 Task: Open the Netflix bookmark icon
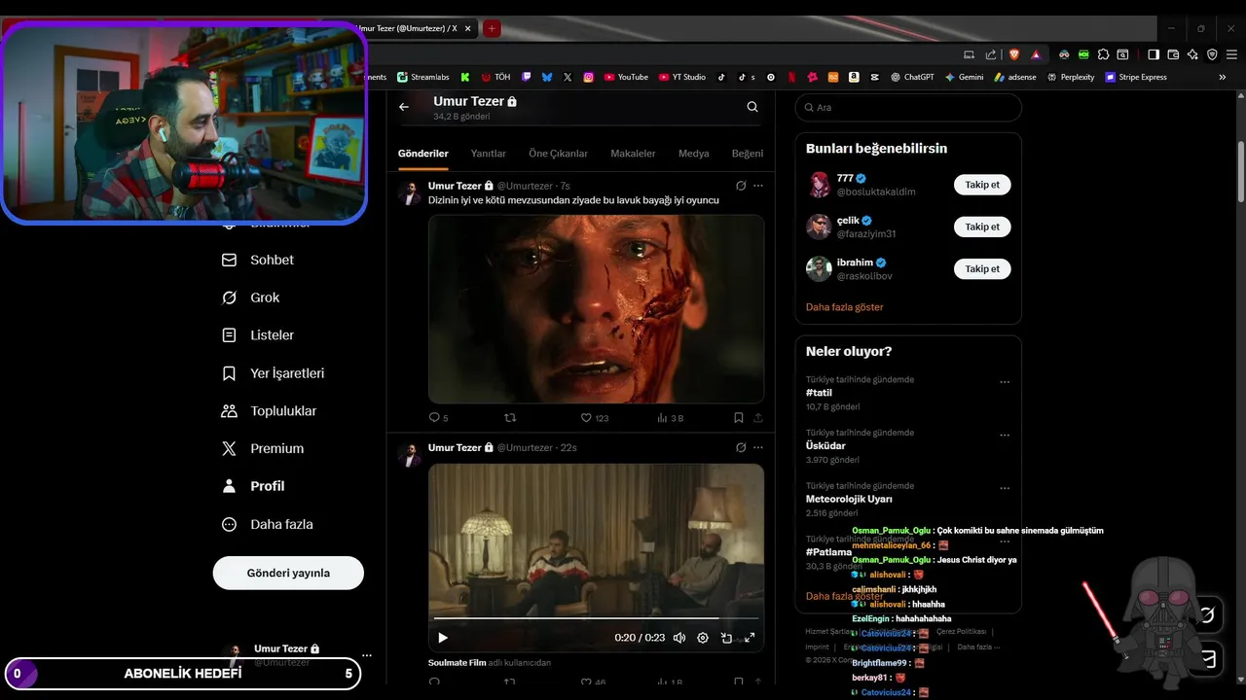coord(791,77)
